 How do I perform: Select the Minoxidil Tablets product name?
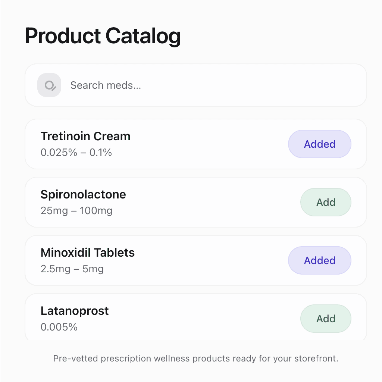pyautogui.click(x=88, y=253)
